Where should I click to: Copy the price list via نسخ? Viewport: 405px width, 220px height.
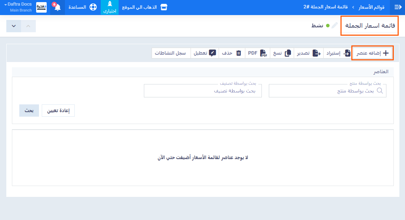(283, 53)
